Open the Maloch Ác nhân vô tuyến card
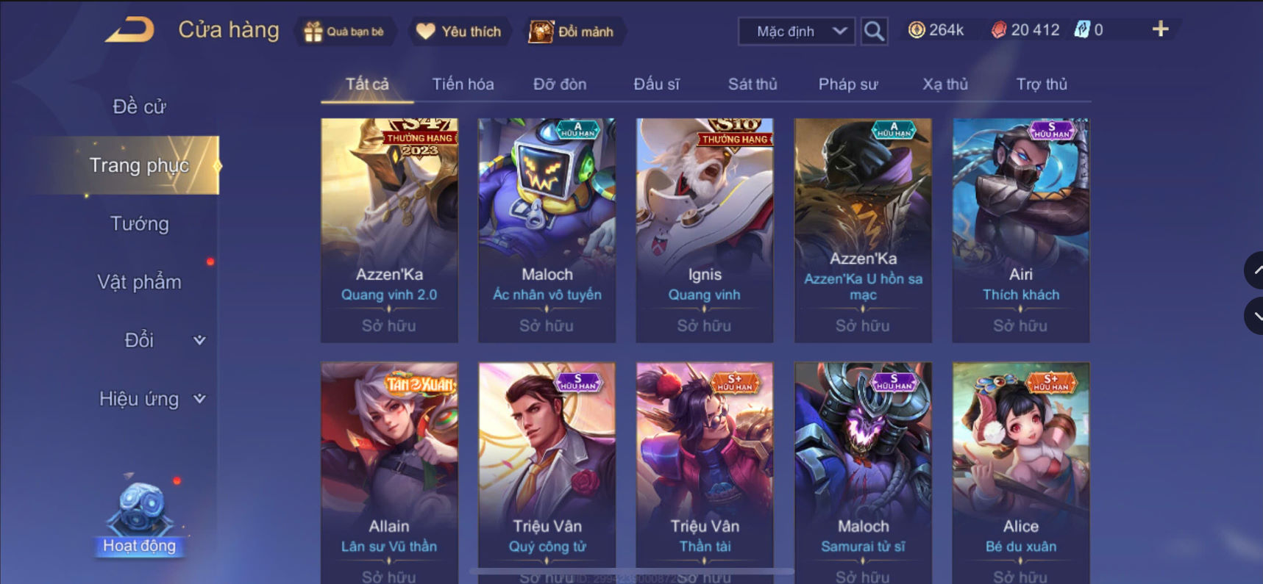The width and height of the screenshot is (1263, 584). 547,230
